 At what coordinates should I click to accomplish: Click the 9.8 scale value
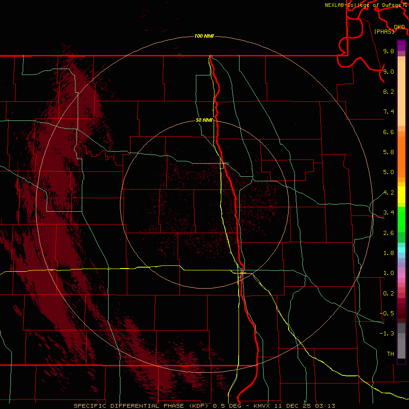(x=389, y=51)
